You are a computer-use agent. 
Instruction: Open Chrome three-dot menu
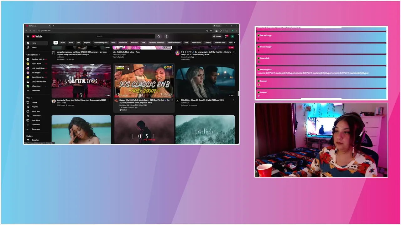click(237, 31)
